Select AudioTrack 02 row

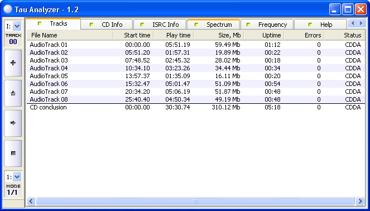[x=196, y=52]
